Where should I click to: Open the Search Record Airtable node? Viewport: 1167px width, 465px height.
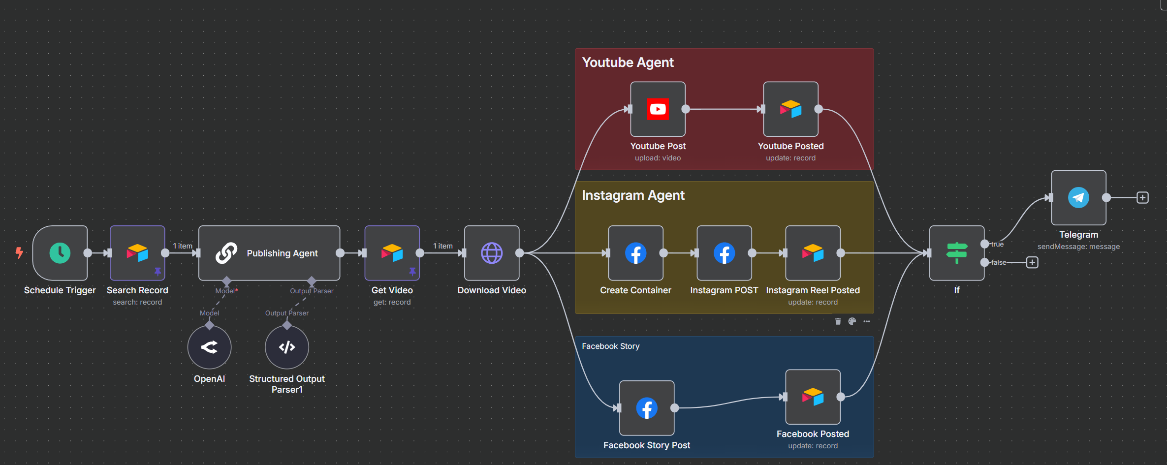(x=137, y=253)
